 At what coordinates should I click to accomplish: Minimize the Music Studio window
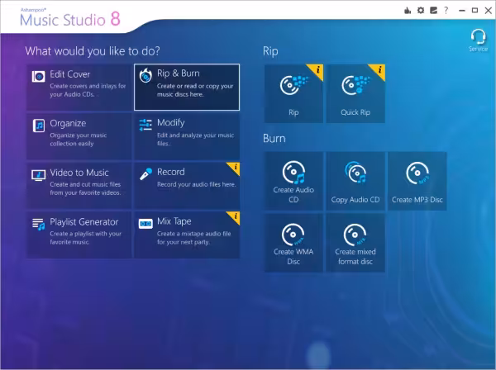[x=462, y=11]
